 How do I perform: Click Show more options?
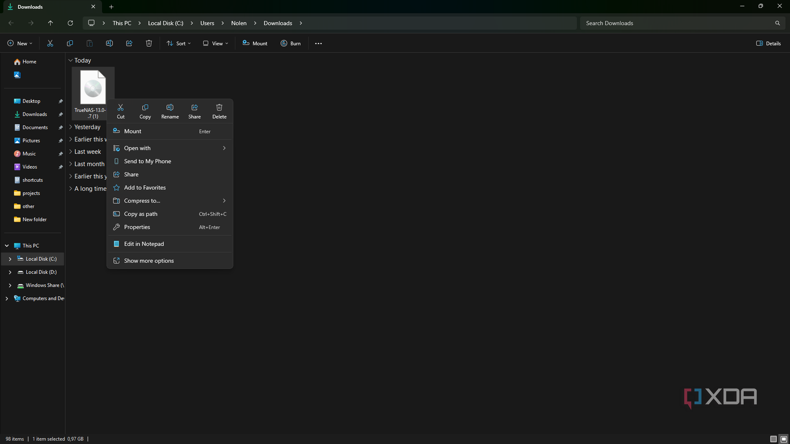pyautogui.click(x=170, y=261)
